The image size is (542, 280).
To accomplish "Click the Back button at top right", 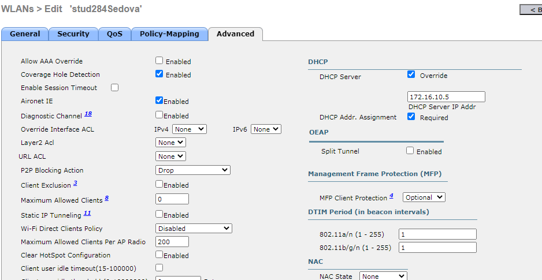I will click(x=530, y=10).
